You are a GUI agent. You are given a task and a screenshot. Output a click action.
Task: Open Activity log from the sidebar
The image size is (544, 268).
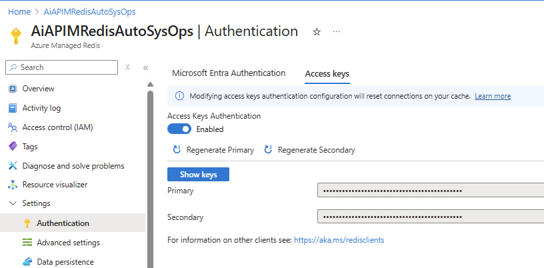(x=41, y=108)
